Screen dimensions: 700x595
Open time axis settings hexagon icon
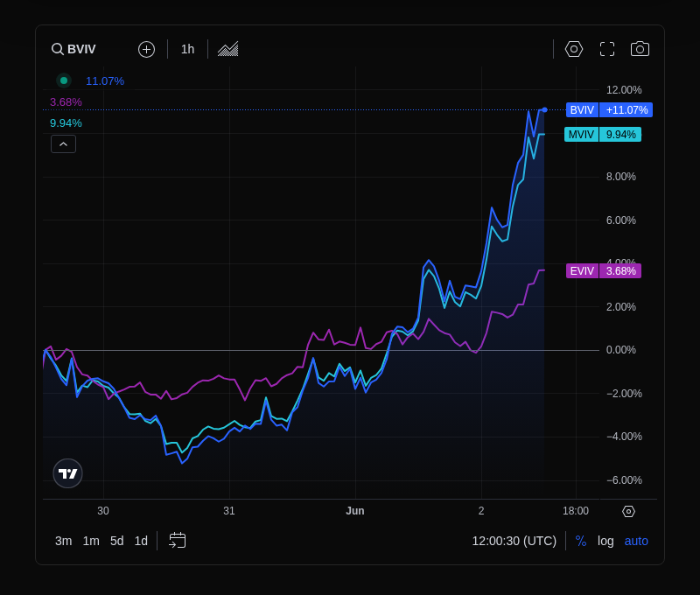pyautogui.click(x=628, y=511)
